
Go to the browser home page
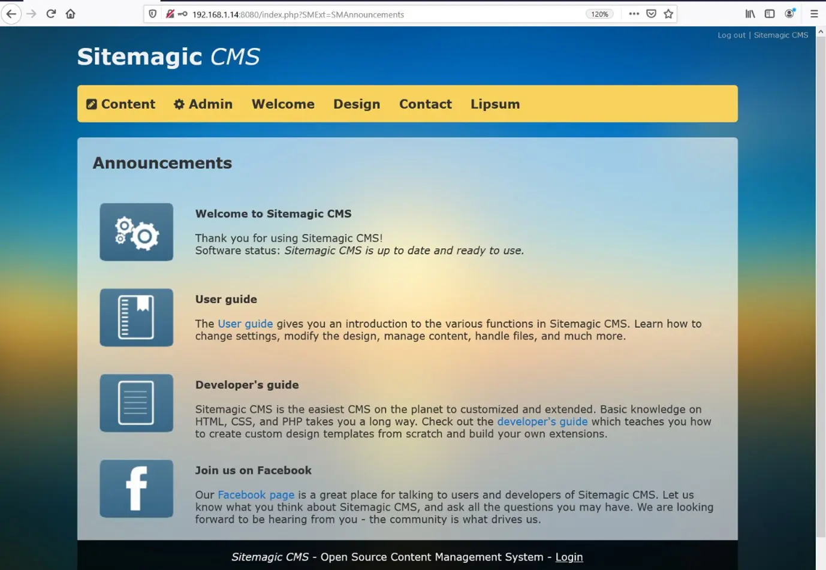point(71,14)
